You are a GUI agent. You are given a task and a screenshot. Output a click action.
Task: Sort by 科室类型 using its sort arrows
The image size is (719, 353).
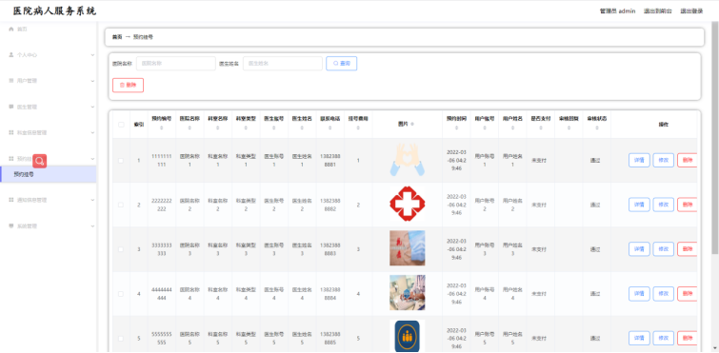(246, 128)
